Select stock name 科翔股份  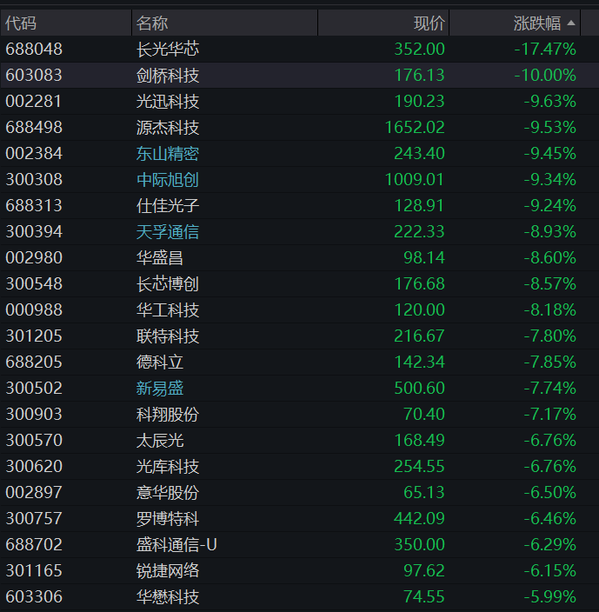point(168,414)
